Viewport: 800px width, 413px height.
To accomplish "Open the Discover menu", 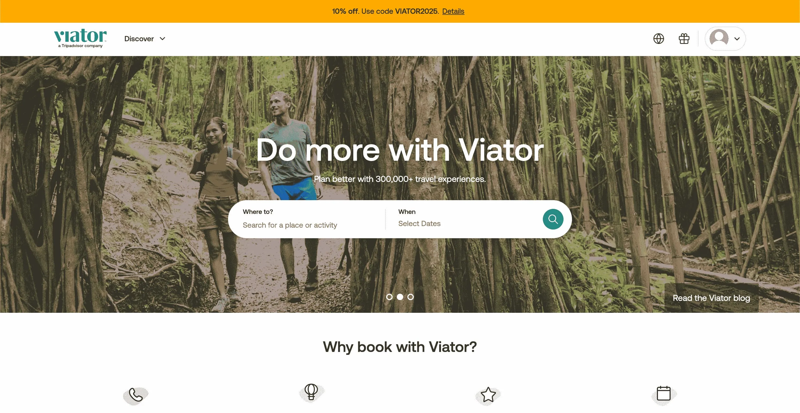I will pyautogui.click(x=145, y=39).
